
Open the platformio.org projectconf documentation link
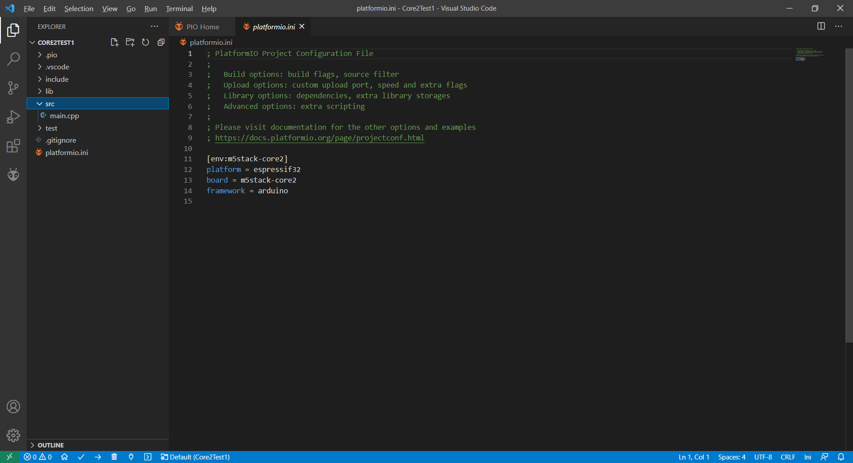(319, 138)
